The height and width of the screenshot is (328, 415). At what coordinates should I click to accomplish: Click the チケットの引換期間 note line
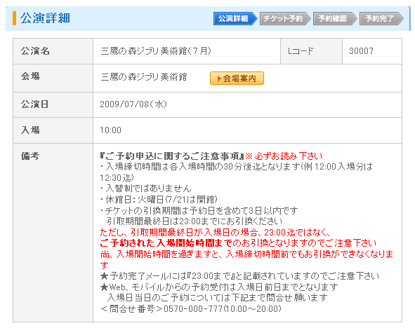coord(199,210)
